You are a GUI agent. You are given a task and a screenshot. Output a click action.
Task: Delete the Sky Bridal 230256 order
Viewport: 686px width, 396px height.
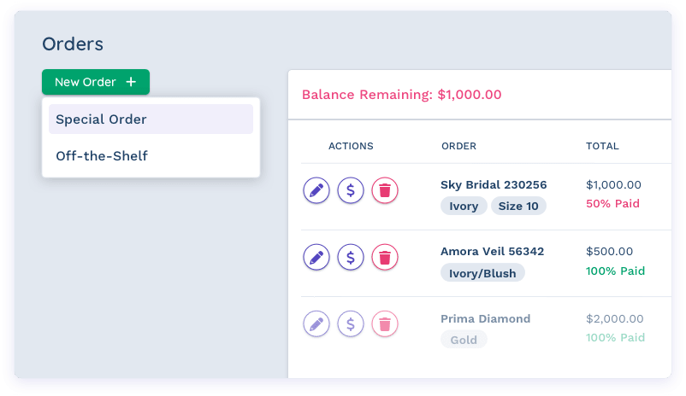click(x=385, y=189)
